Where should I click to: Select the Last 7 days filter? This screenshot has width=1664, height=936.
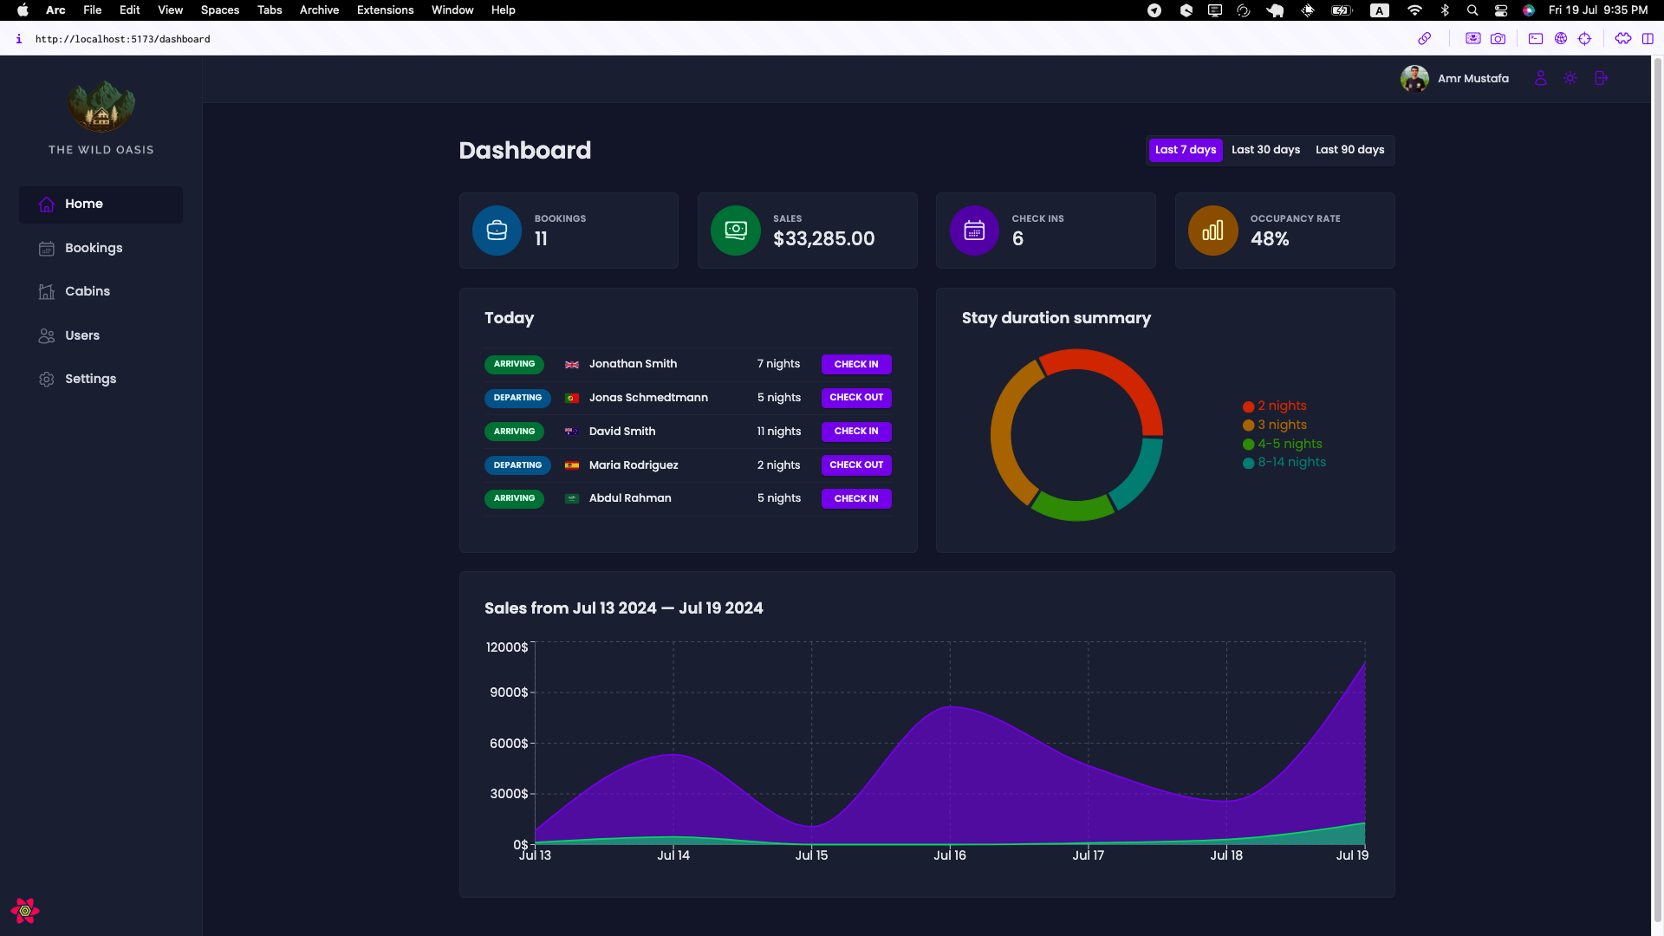[x=1185, y=150]
